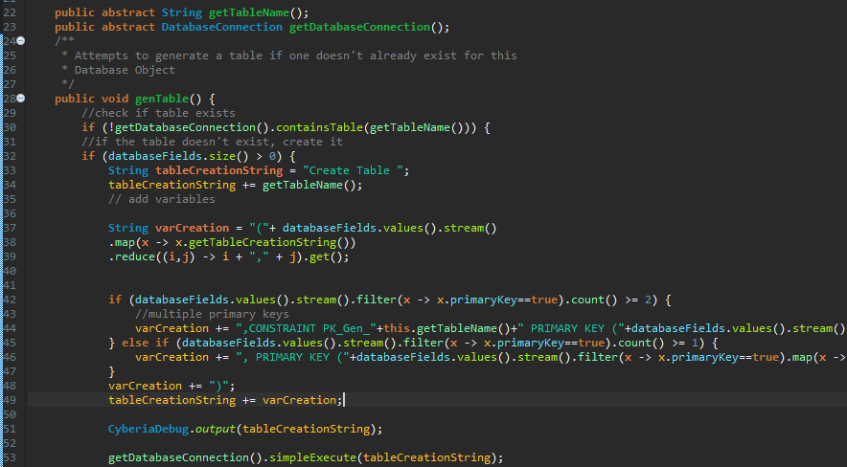The height and width of the screenshot is (467, 847).
Task: Click varCreation declaration on line 37
Action: tap(192, 228)
